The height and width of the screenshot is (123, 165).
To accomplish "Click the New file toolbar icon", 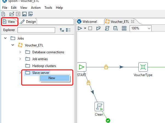I will coord(3,14).
